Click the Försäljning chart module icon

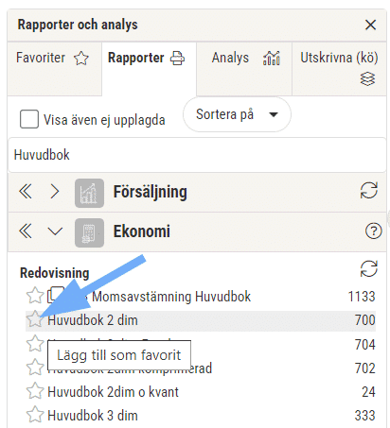click(89, 193)
